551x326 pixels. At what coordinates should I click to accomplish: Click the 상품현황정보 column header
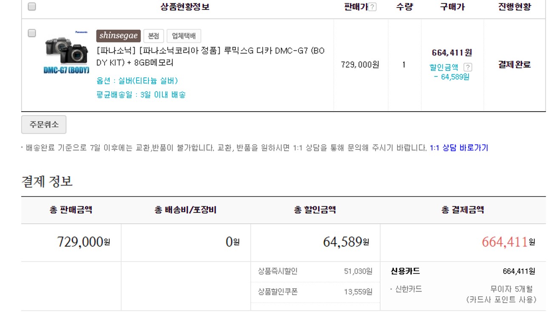(x=185, y=7)
